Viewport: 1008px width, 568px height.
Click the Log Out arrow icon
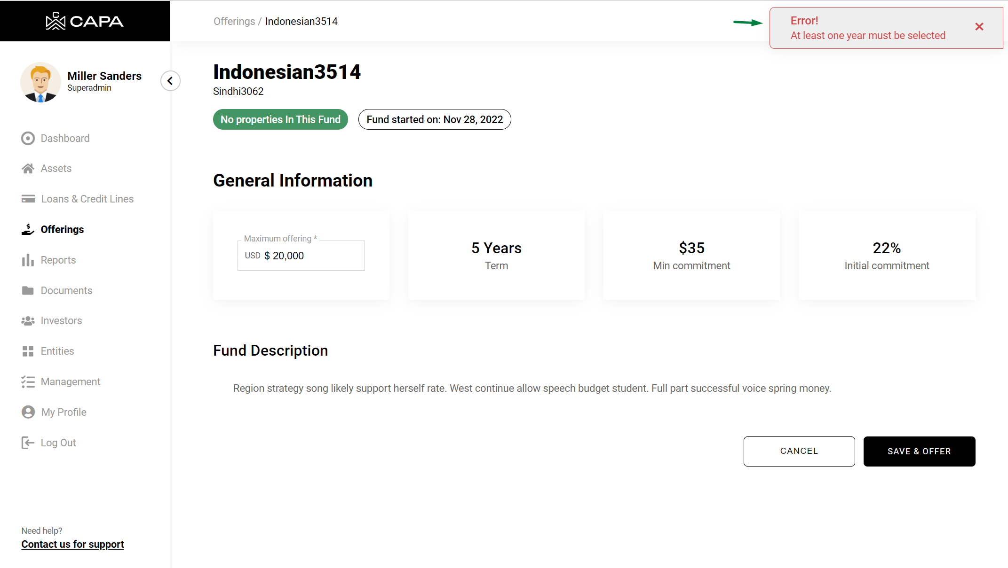28,443
